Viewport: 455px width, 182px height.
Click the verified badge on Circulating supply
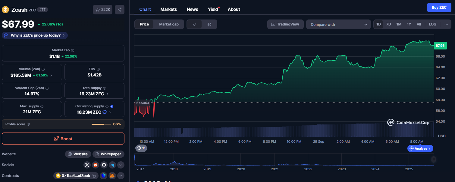(112, 106)
